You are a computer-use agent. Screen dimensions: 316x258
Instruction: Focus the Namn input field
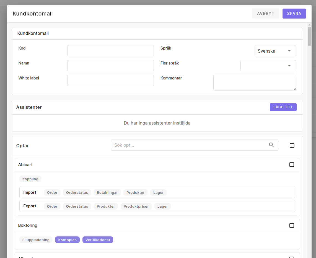click(110, 66)
